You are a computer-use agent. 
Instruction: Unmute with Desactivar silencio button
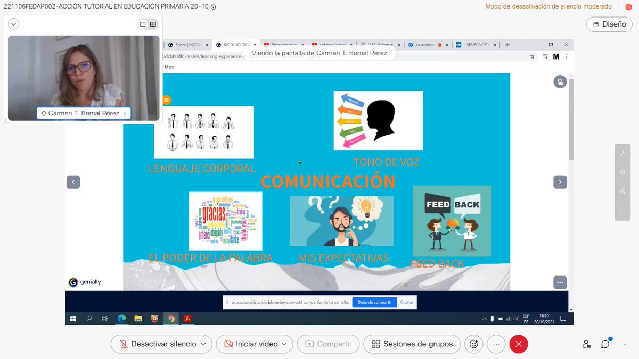[x=157, y=344]
